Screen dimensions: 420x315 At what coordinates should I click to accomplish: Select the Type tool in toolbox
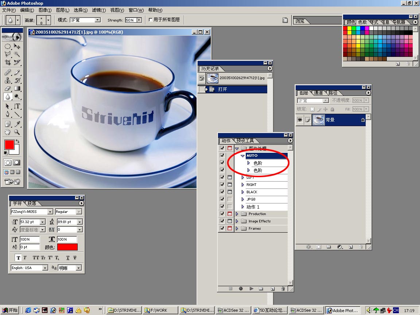point(17,106)
